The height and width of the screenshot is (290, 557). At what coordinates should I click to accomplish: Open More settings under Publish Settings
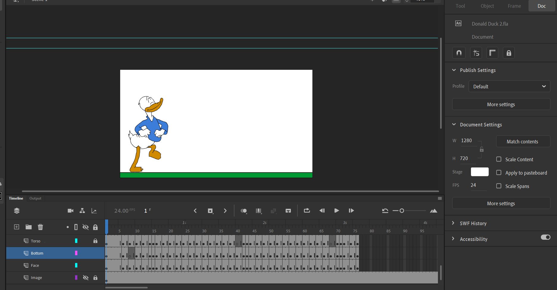pos(501,104)
